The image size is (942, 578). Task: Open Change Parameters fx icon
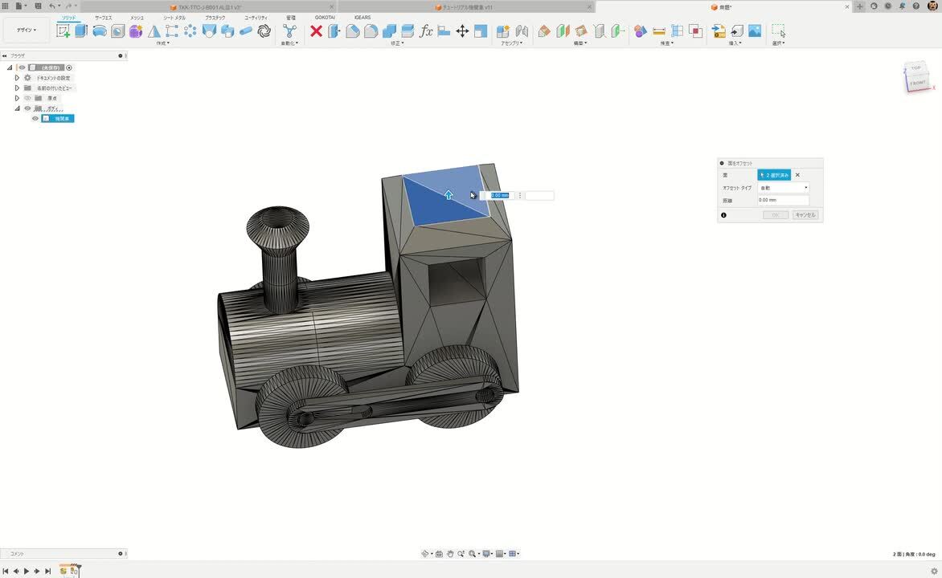click(x=426, y=31)
